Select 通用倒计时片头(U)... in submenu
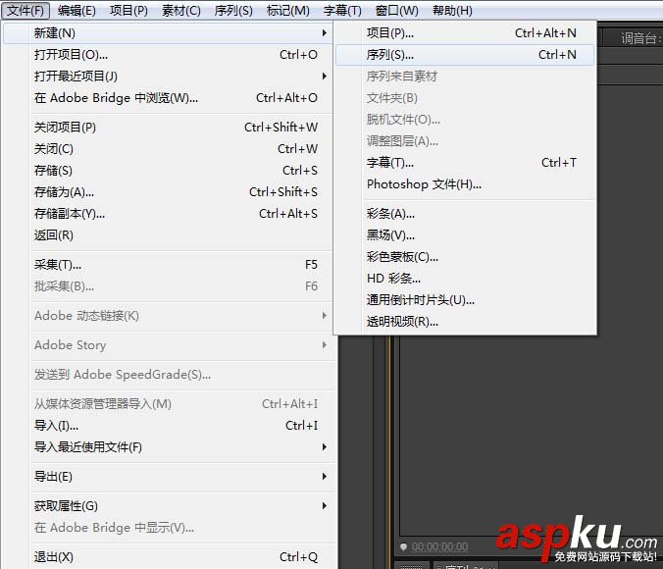Screen dimensions: 663x569 click(465, 300)
